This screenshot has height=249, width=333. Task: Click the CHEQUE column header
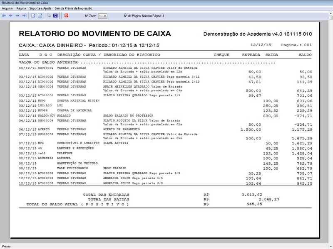click(221, 55)
